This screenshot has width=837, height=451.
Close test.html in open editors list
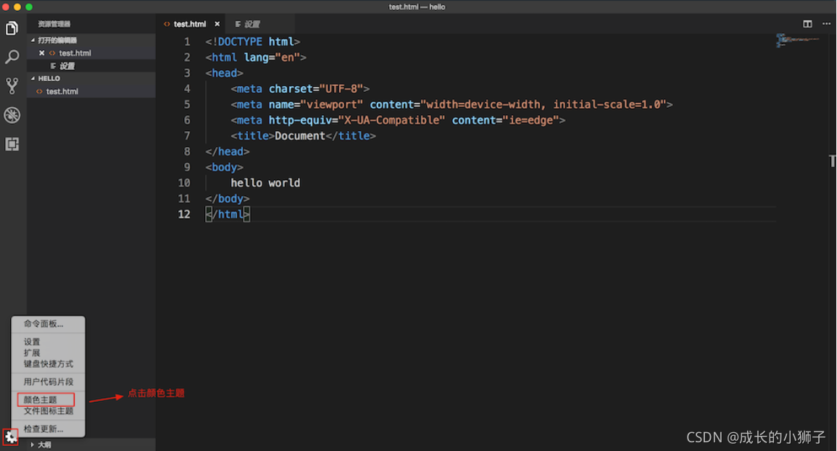(x=41, y=53)
